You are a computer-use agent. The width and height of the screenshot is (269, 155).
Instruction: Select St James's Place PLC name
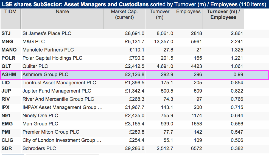tap(47, 33)
